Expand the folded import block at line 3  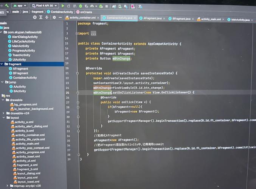[x=77, y=34]
